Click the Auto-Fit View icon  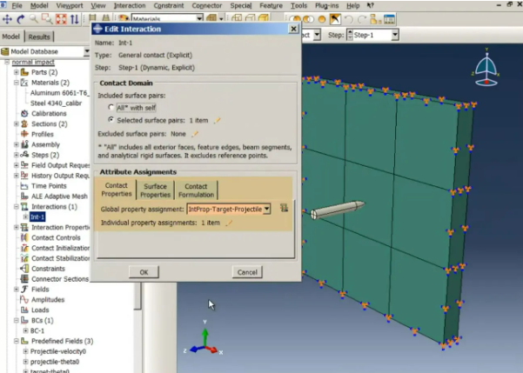tap(61, 19)
